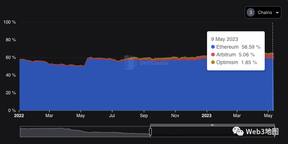Click the blue Ethereum legend dot

point(213,47)
